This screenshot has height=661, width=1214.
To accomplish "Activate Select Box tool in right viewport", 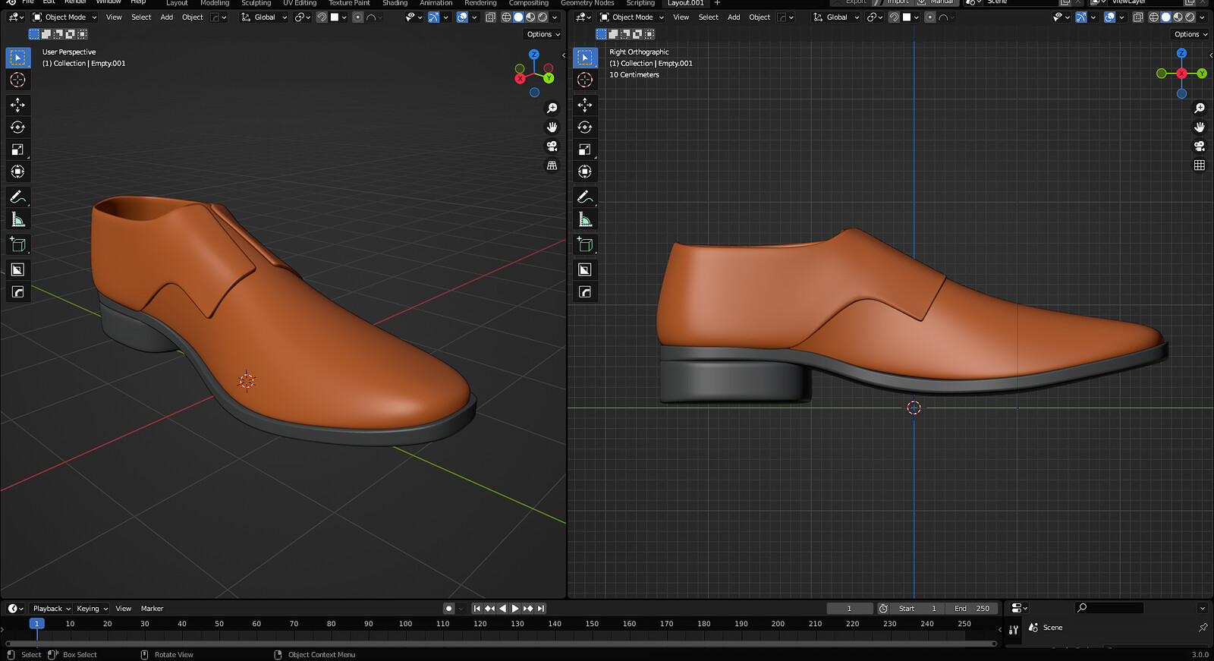I will (x=585, y=58).
